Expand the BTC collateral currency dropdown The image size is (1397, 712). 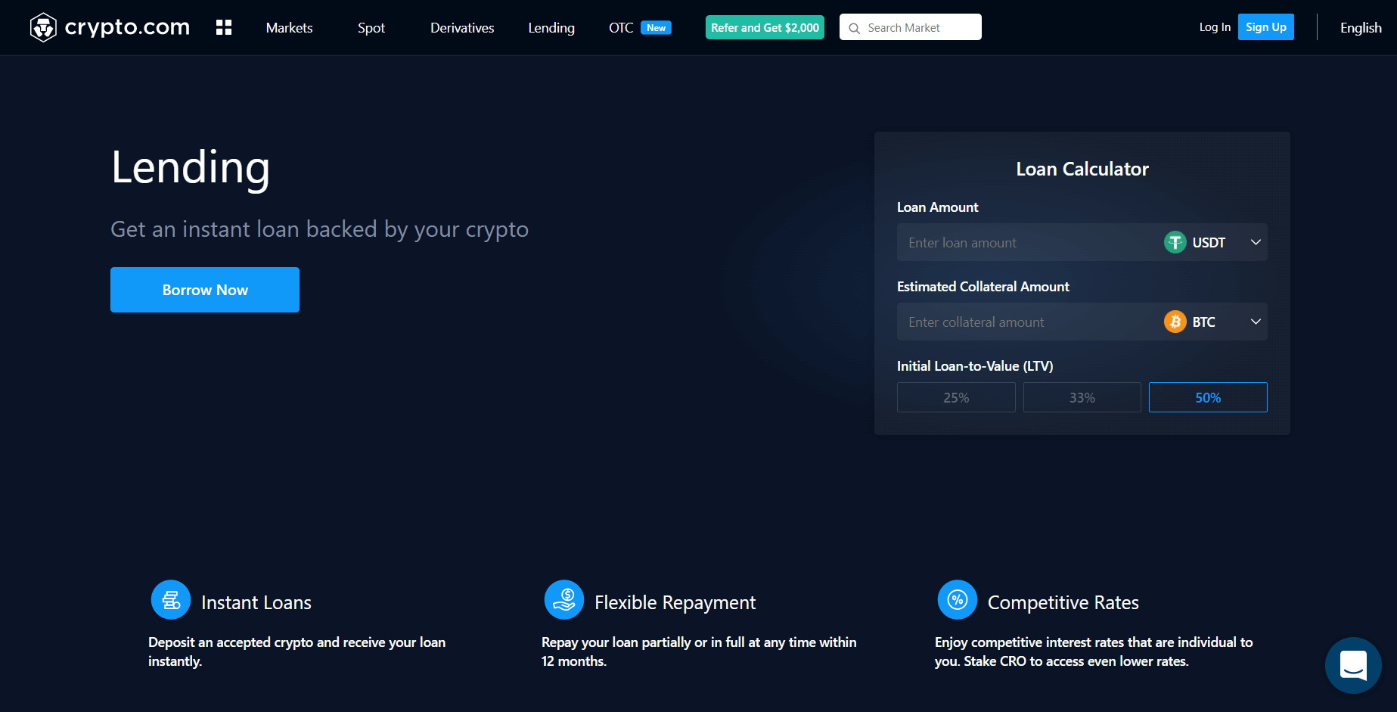click(1256, 322)
